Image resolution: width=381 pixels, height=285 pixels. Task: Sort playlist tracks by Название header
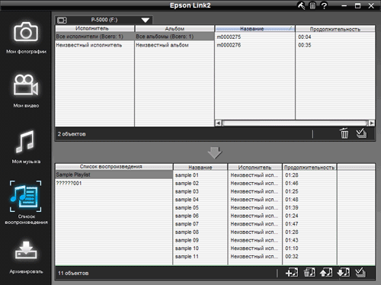(x=200, y=167)
